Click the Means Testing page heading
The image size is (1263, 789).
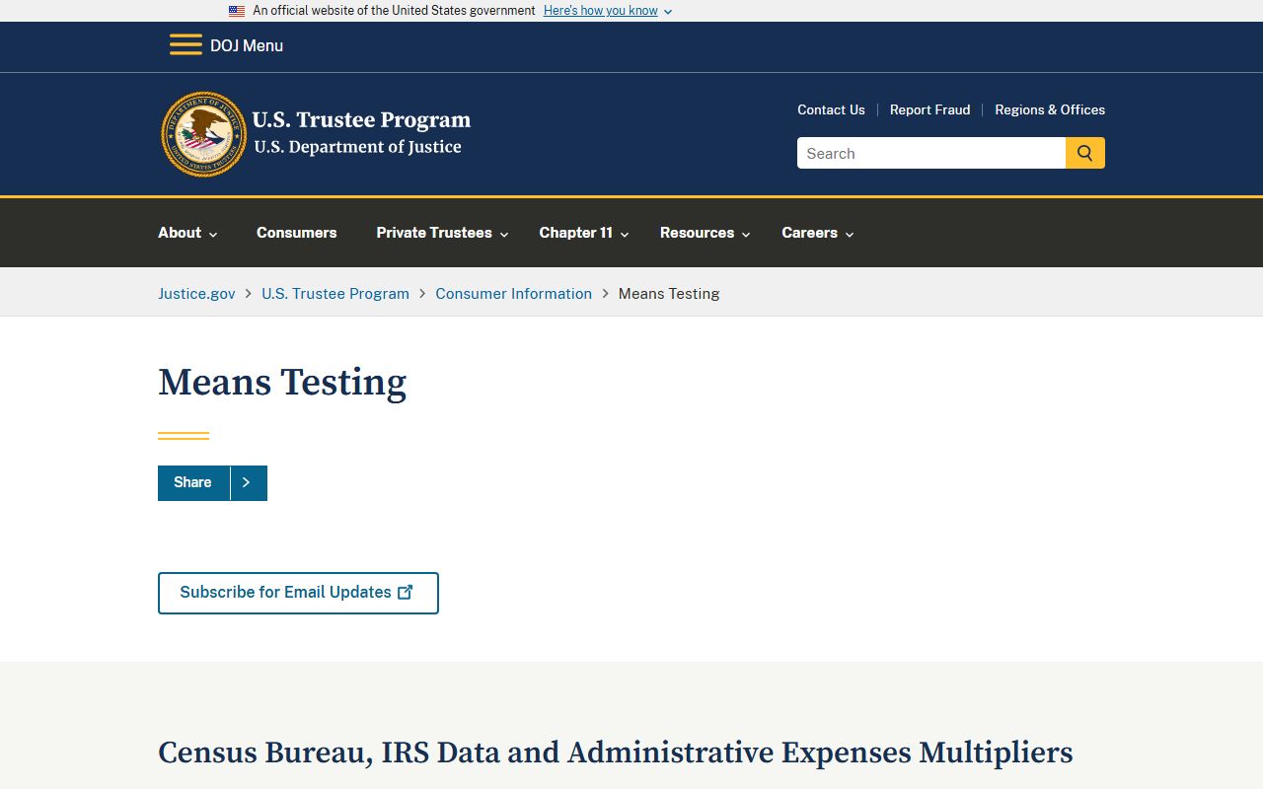tap(282, 383)
